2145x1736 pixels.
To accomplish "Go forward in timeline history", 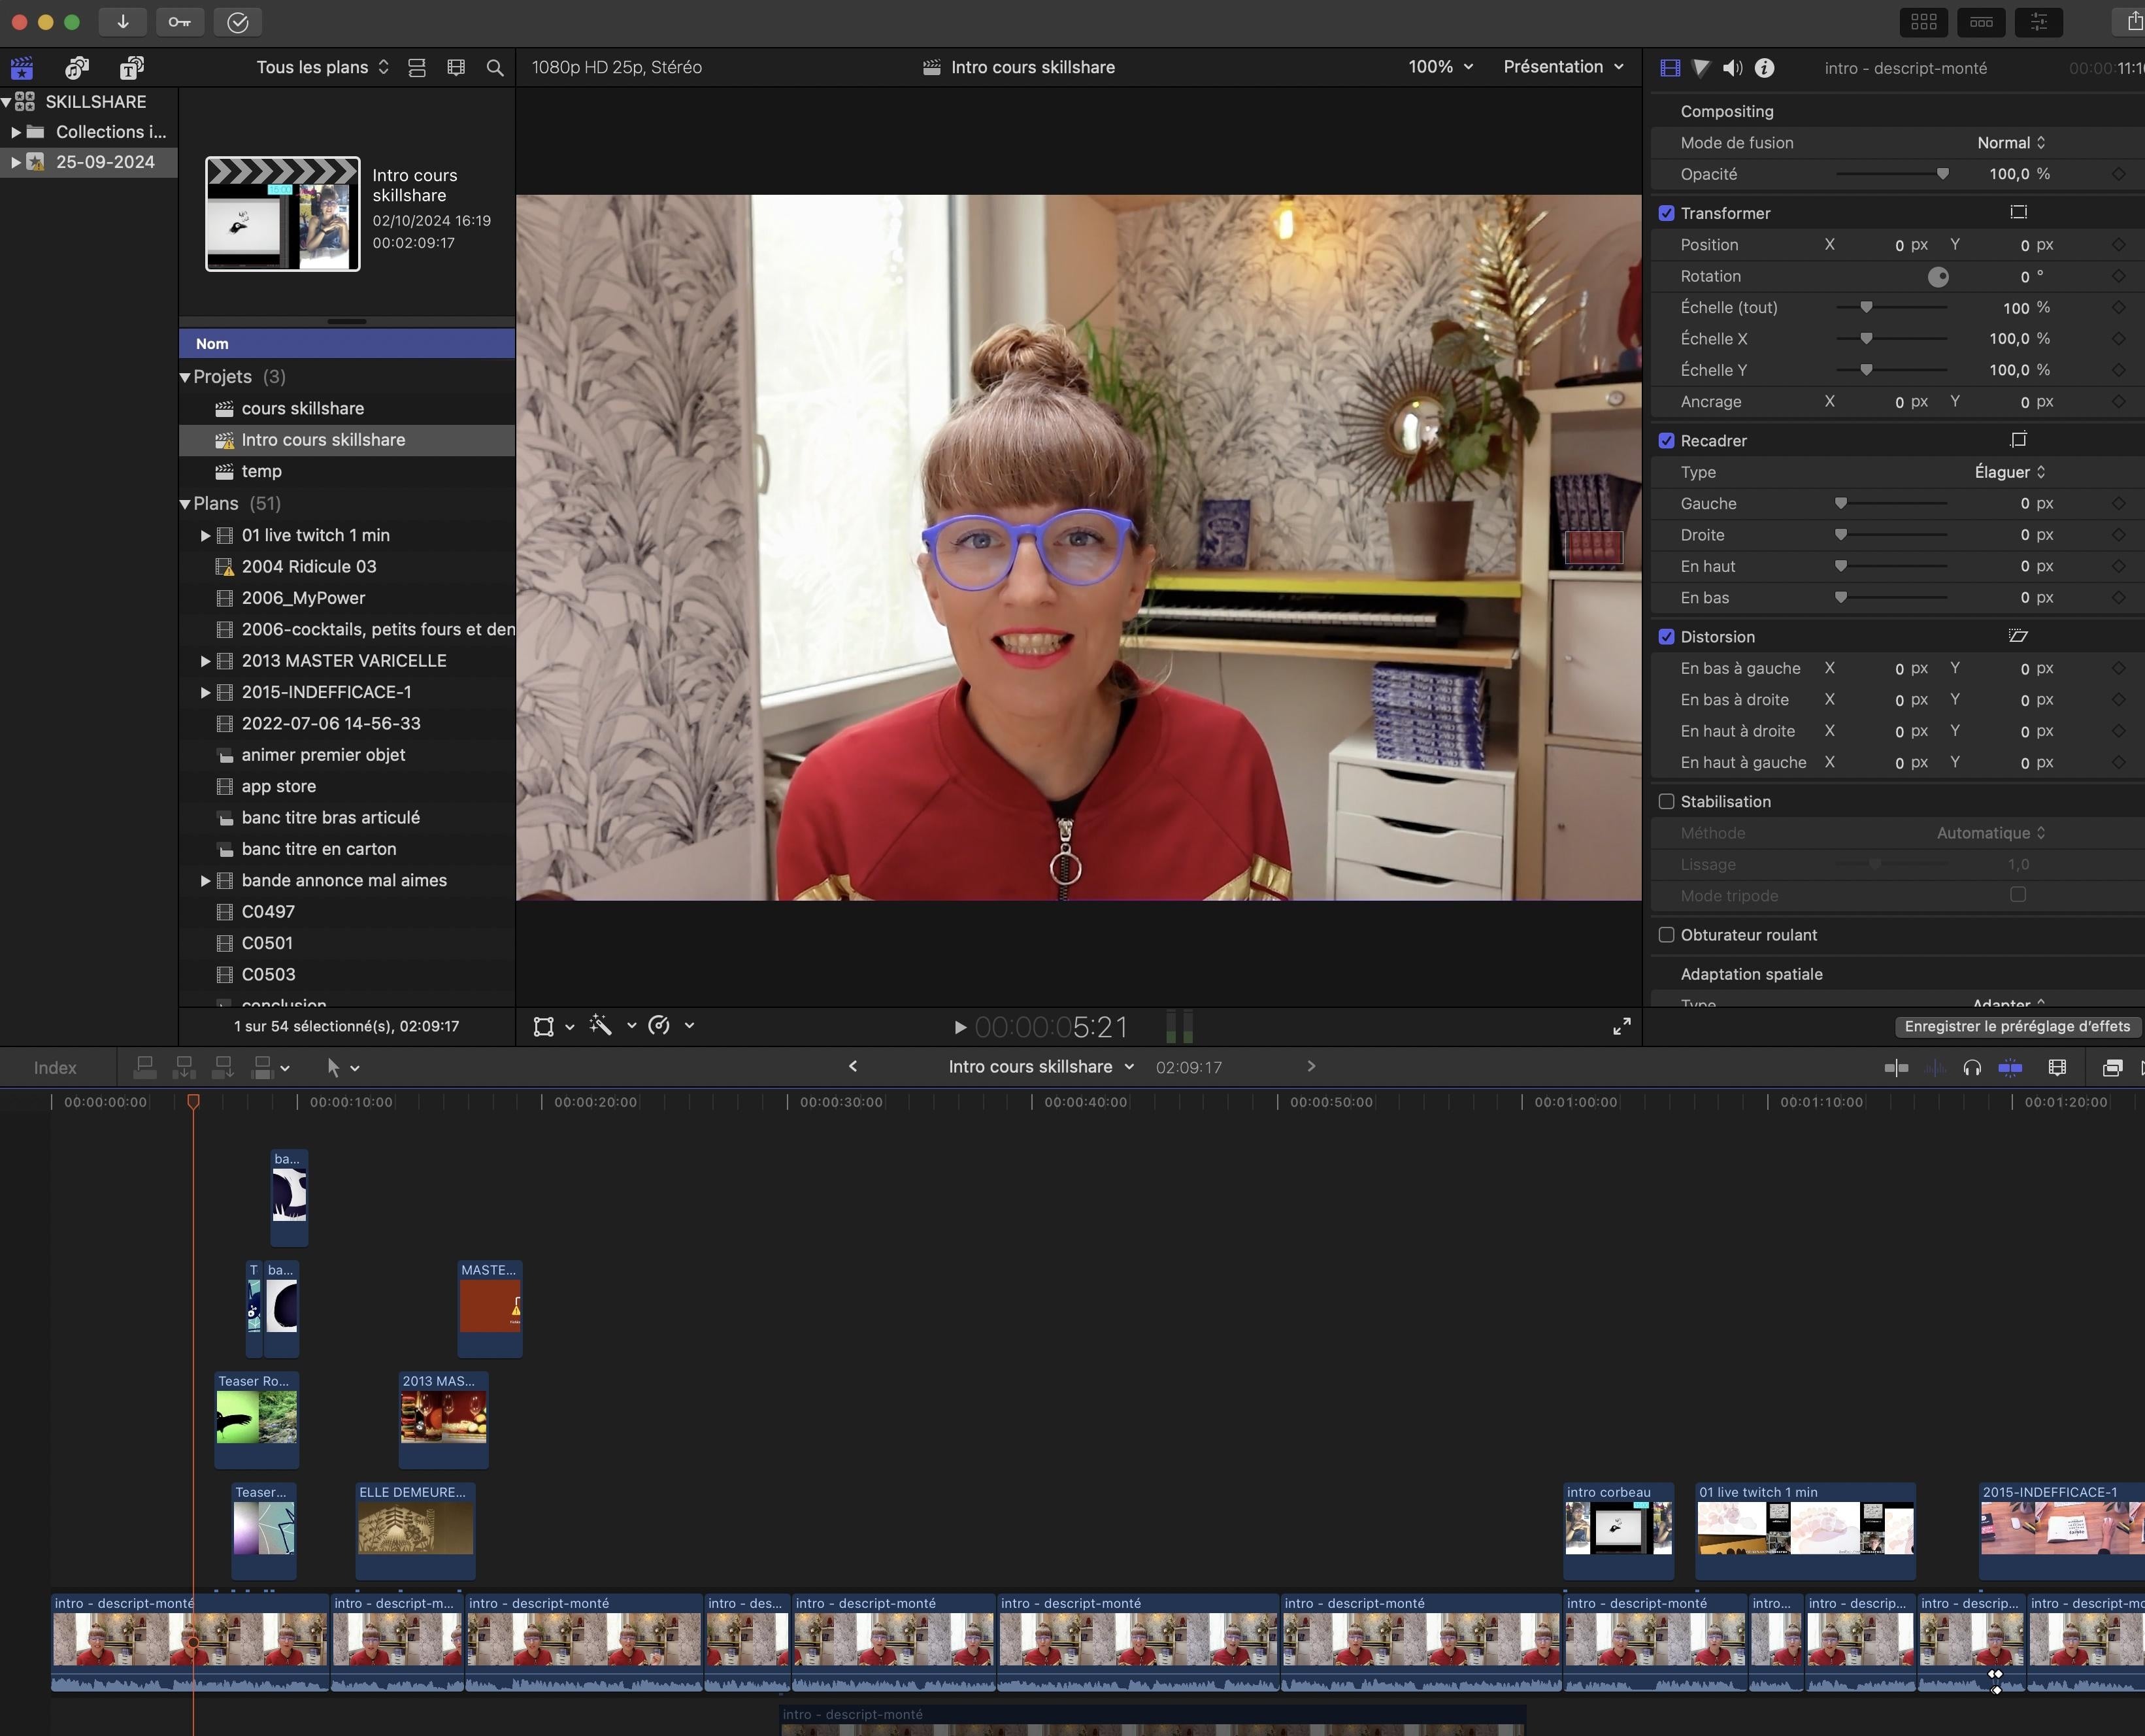I will [x=1311, y=1067].
